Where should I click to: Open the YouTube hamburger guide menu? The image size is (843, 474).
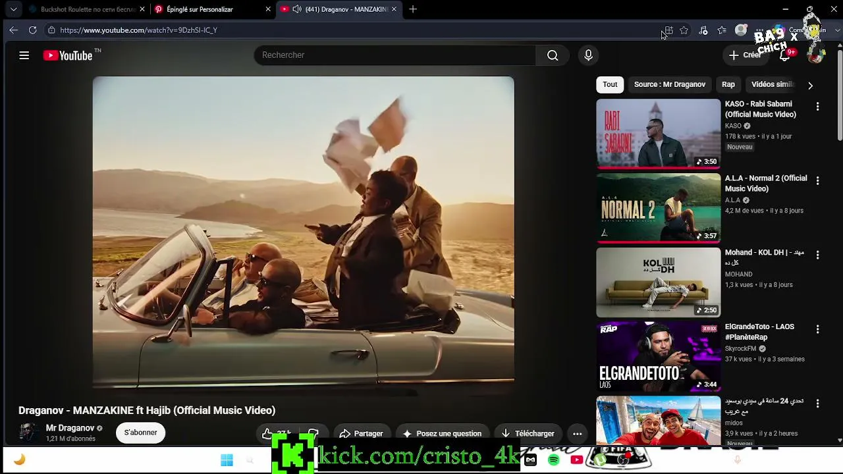pos(24,55)
